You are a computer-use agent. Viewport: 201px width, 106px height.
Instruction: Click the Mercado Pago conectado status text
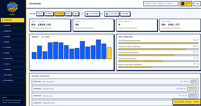pos(12,100)
